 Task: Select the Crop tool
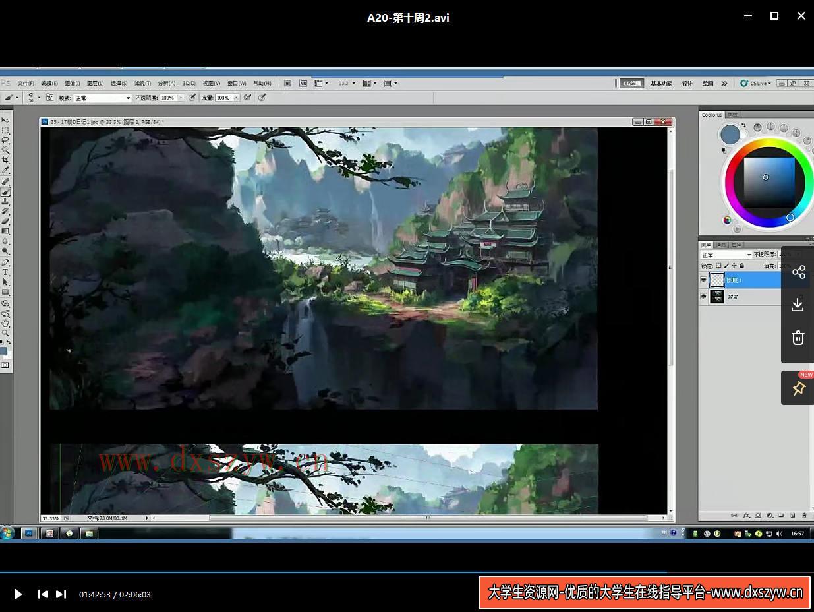(5, 158)
